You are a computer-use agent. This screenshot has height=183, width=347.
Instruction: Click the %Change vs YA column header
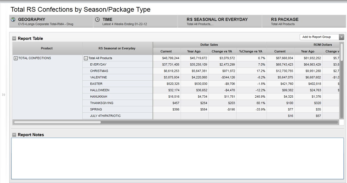pos(250,51)
